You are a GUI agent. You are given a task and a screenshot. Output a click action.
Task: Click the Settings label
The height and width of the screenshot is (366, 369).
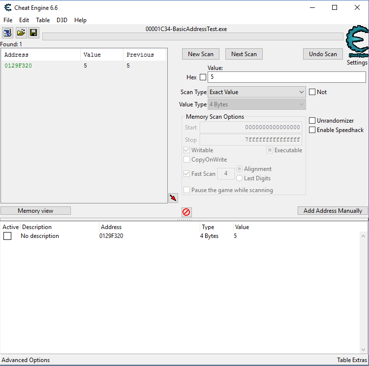point(357,63)
